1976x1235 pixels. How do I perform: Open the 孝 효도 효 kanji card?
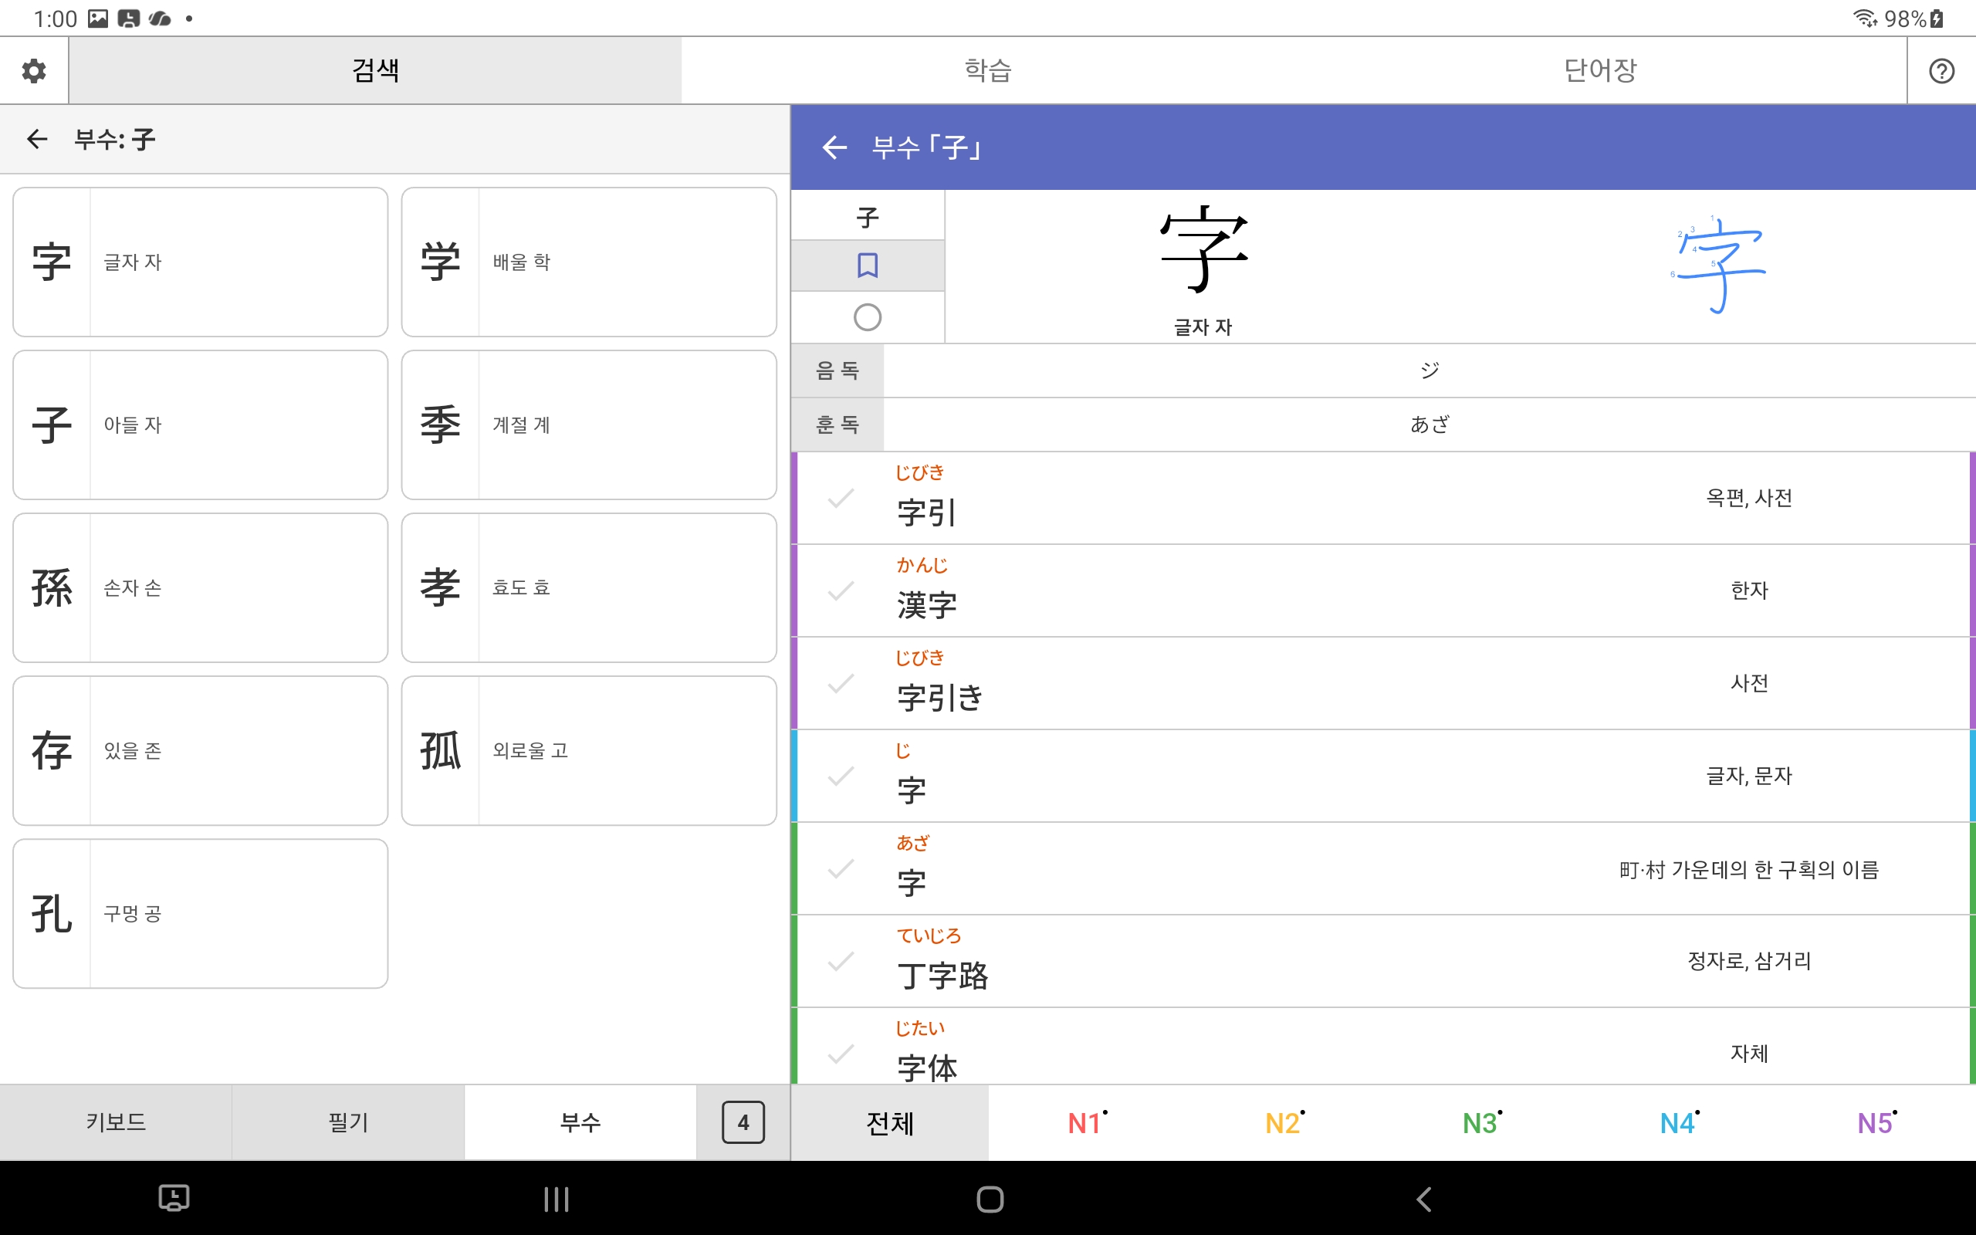(589, 587)
